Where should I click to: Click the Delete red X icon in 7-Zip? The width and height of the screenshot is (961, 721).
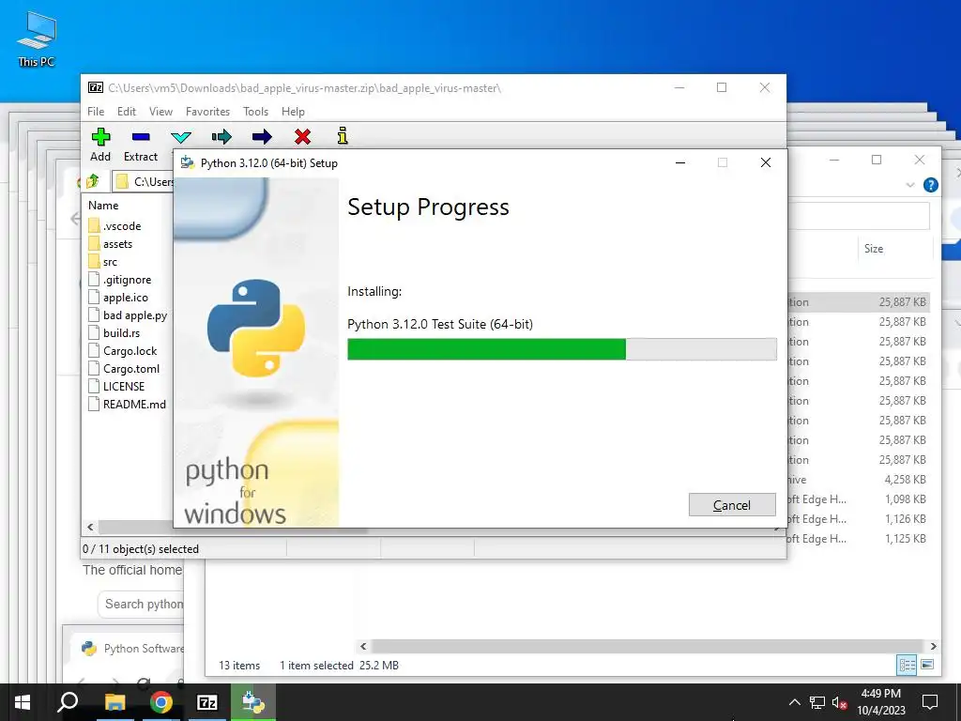click(x=302, y=137)
